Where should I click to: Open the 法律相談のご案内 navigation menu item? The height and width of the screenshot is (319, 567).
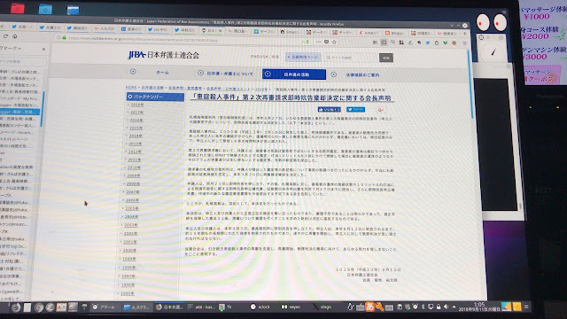point(362,74)
